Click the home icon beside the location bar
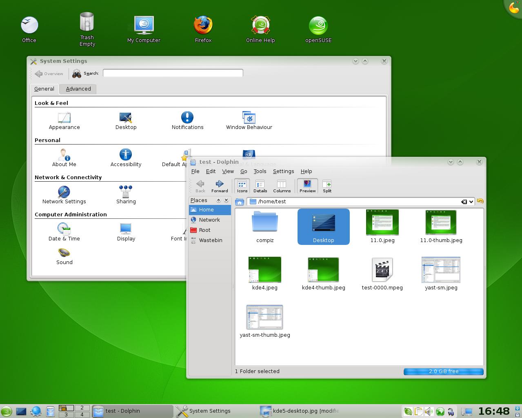Viewport: 522px width, 418px height. tap(240, 201)
